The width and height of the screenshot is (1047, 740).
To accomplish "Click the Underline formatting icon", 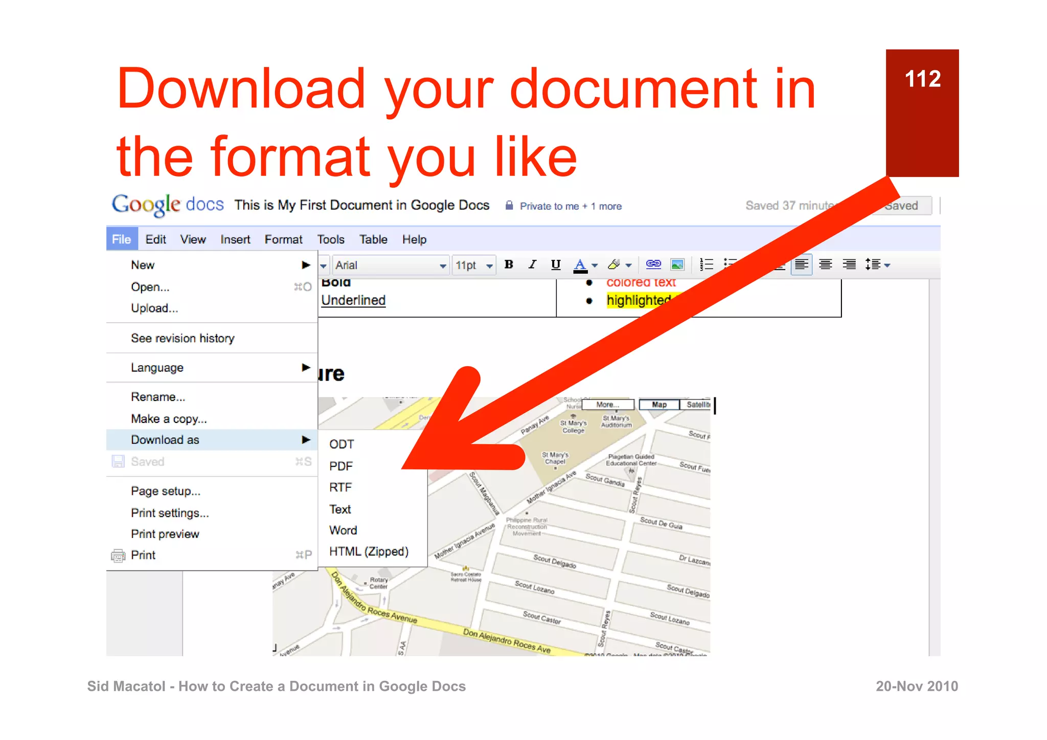I will pos(556,265).
